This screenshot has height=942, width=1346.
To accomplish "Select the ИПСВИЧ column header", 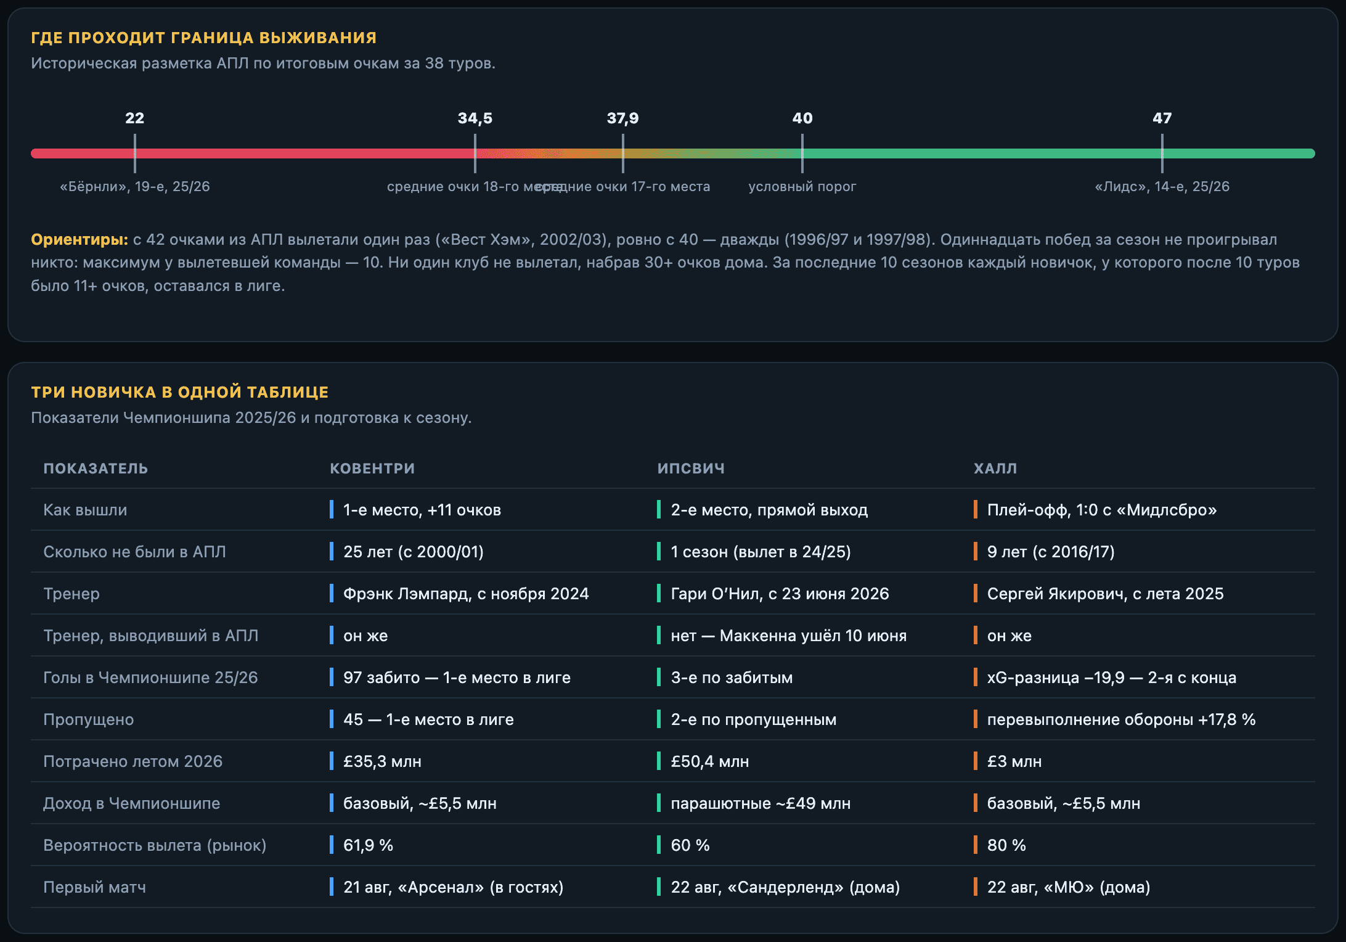I will (691, 469).
